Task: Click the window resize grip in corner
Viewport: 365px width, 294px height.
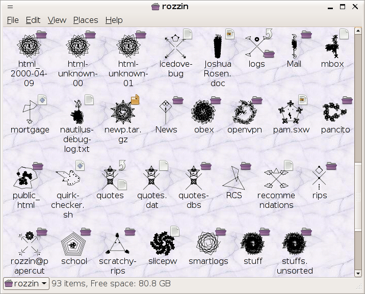Action: pos(359,287)
